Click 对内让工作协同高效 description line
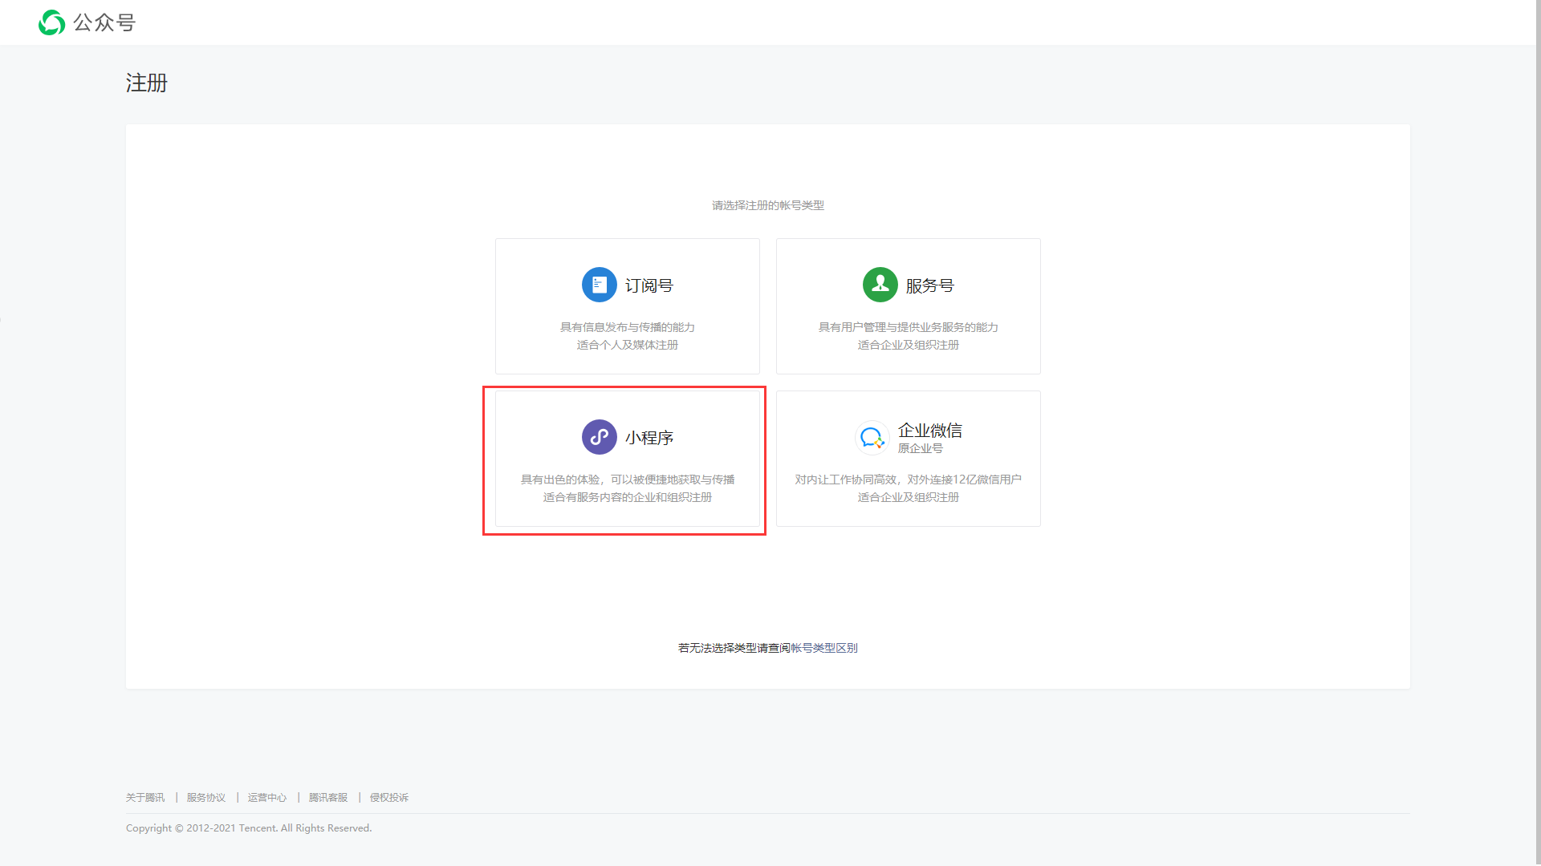Image resolution: width=1541 pixels, height=866 pixels. pyautogui.click(x=909, y=480)
